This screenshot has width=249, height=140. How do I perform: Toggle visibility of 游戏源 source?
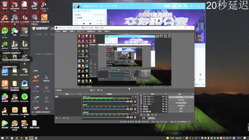(163, 109)
